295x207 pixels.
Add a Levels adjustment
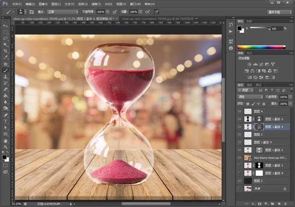255,65
